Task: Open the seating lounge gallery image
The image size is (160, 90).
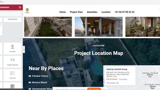Action: pos(143,27)
